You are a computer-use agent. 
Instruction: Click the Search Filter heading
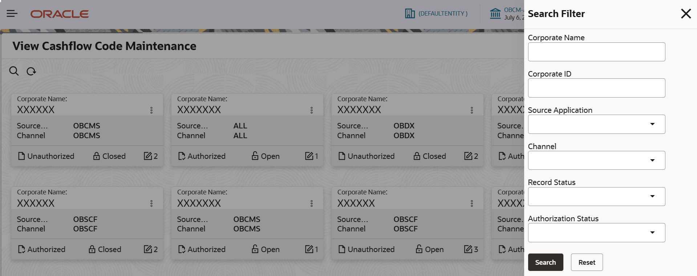click(556, 14)
